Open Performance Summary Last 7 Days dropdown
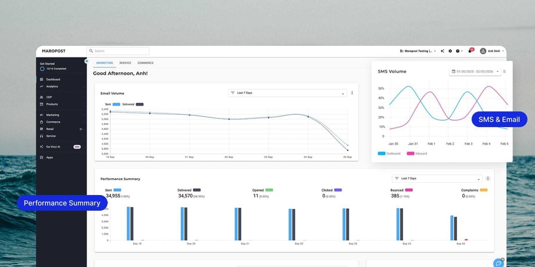 pos(437,178)
